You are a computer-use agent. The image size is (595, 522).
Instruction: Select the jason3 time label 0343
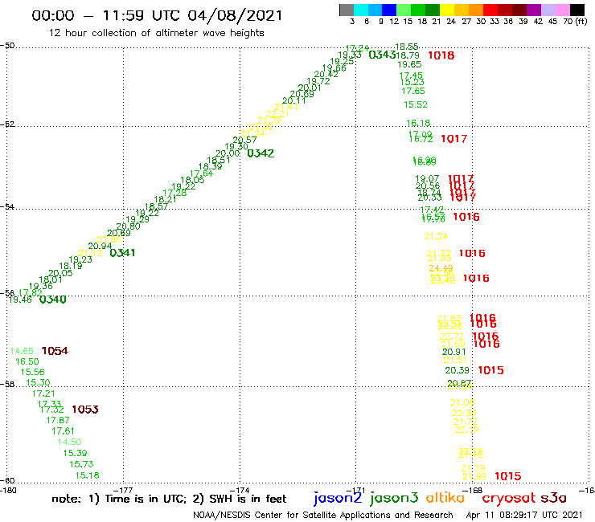pyautogui.click(x=382, y=55)
